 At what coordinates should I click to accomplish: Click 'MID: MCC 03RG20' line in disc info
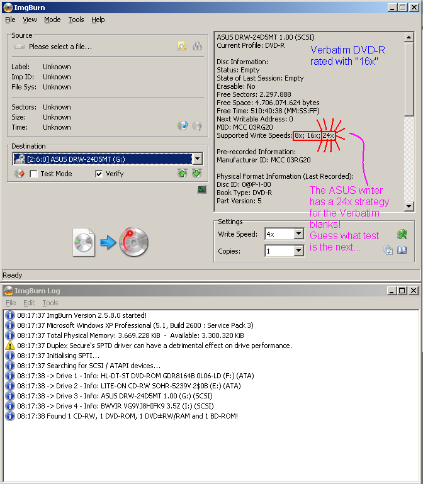[x=244, y=127]
